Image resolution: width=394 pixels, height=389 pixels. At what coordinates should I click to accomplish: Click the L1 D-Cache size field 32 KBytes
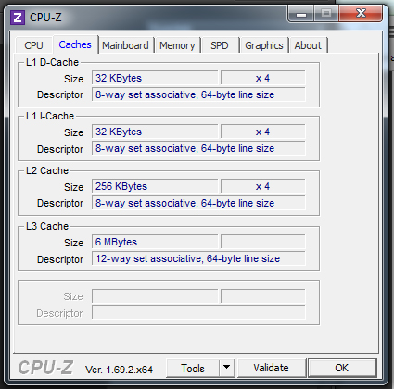point(155,78)
